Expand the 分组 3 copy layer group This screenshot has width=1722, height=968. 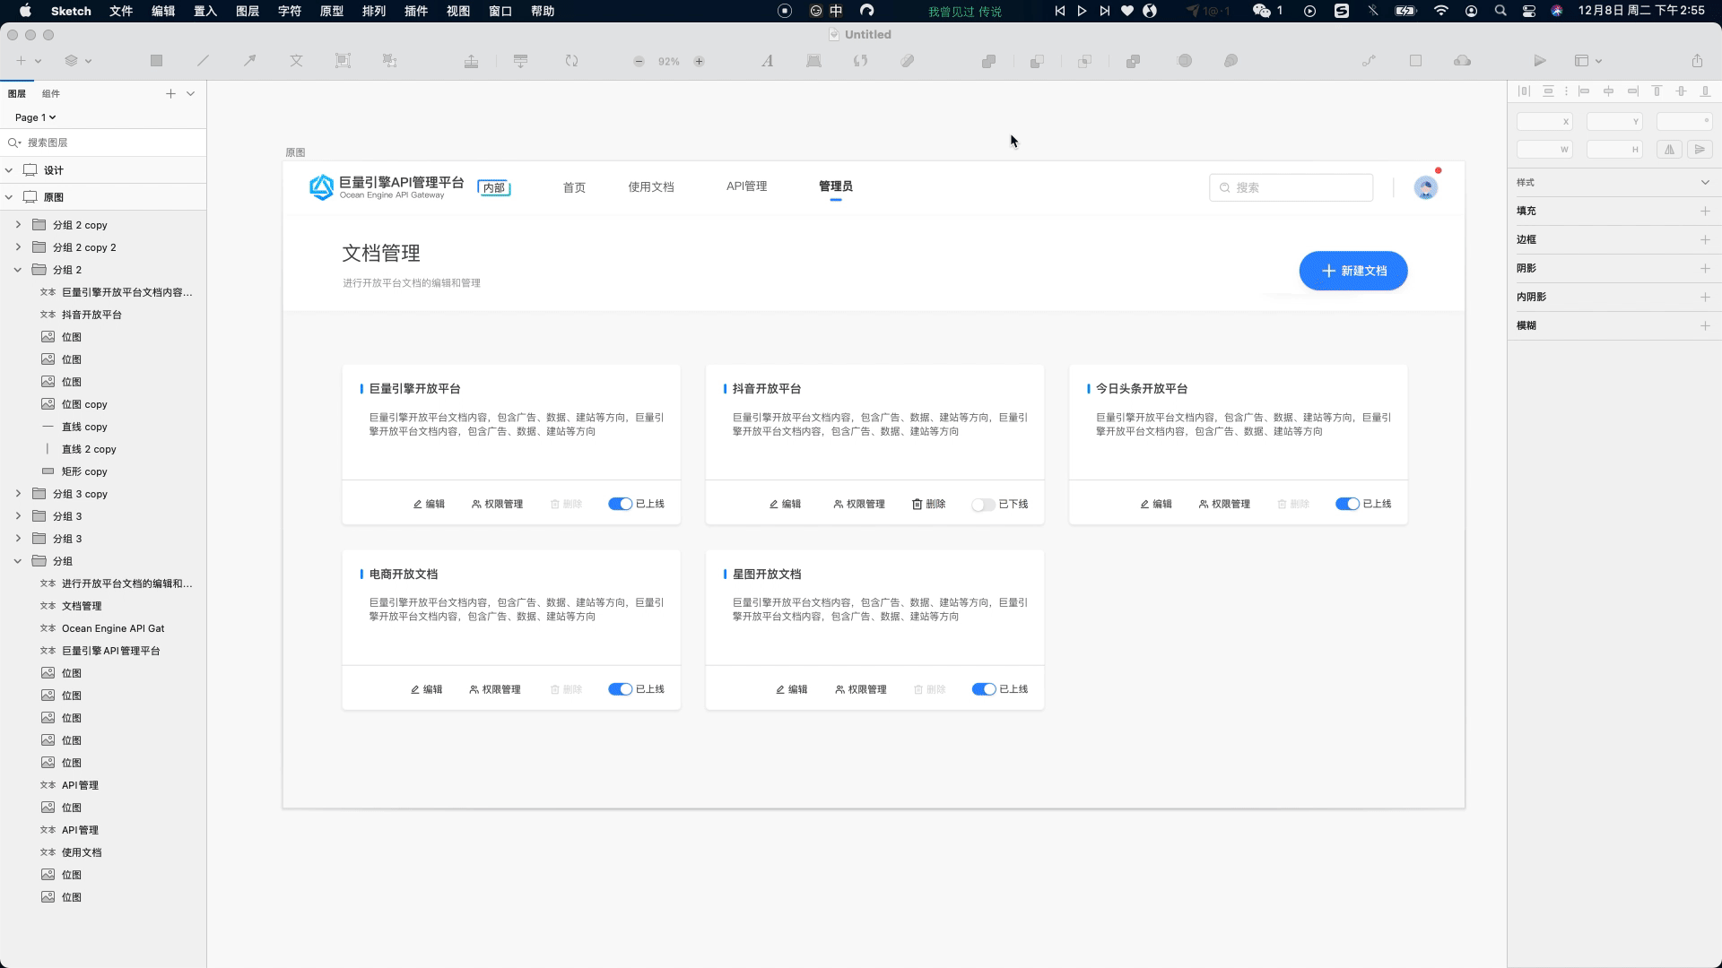[18, 493]
